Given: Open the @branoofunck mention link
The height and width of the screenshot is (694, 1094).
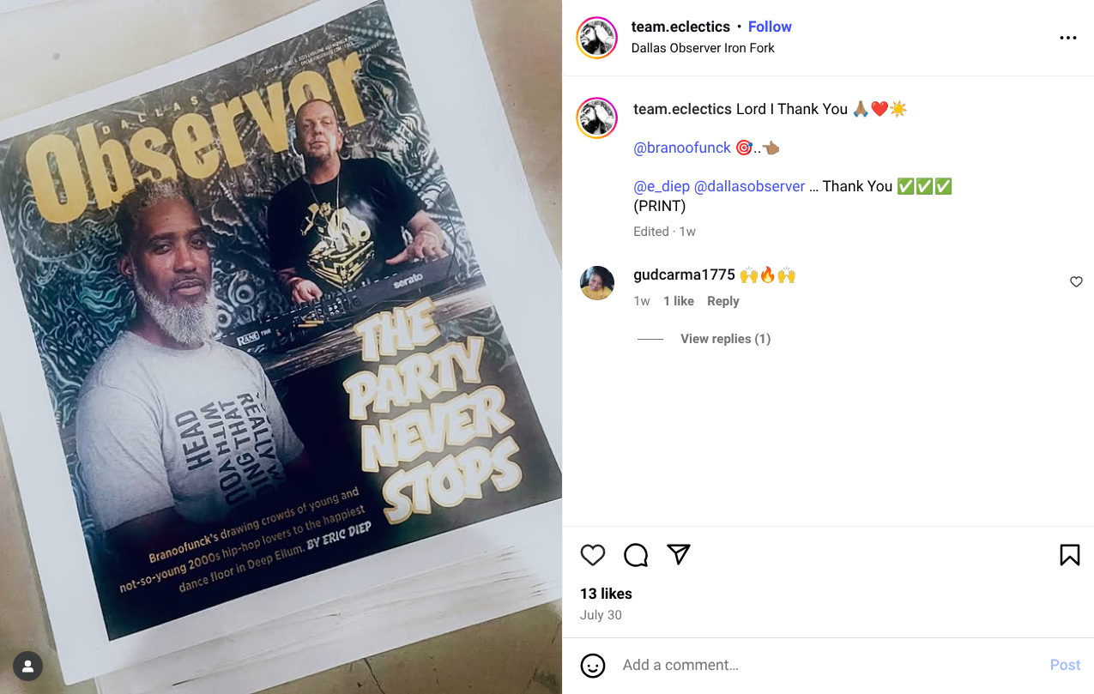Looking at the screenshot, I should (682, 148).
